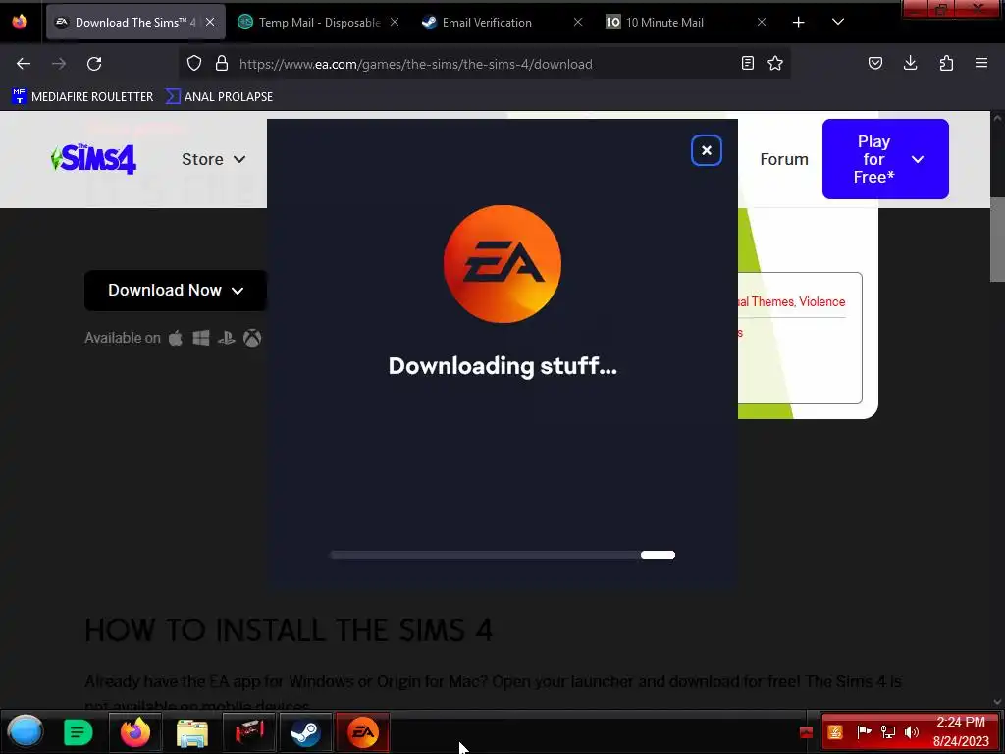Click the site security padlock icon
This screenshot has width=1005, height=754.
(x=222, y=64)
